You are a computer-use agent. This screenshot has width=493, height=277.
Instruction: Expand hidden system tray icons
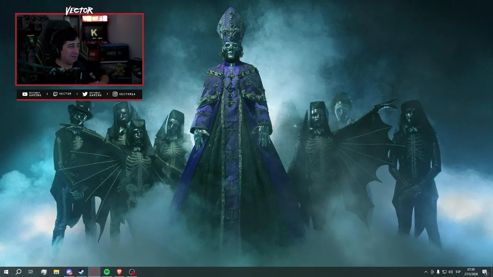pyautogui.click(x=426, y=272)
